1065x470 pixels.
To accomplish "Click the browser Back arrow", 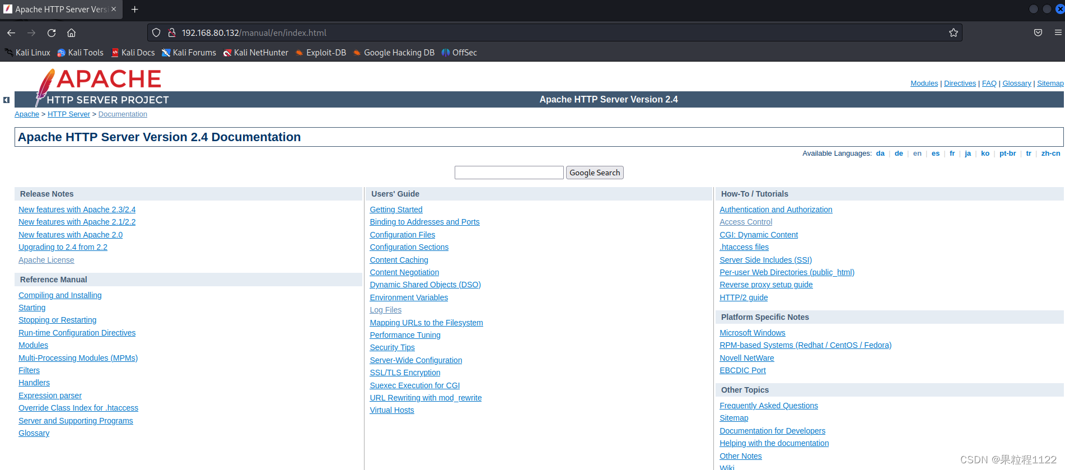I will pyautogui.click(x=11, y=33).
